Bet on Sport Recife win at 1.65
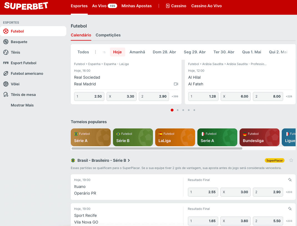This screenshot has height=226, width=297. pyautogui.click(x=203, y=221)
